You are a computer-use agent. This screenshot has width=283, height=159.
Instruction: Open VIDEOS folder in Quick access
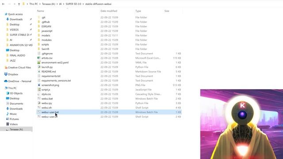coord(14,30)
